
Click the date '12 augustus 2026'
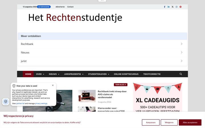tap(30, 7)
